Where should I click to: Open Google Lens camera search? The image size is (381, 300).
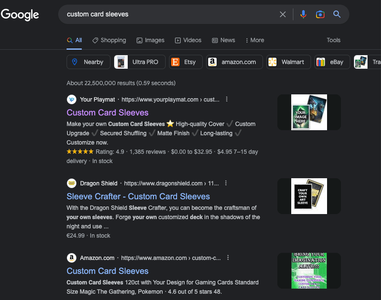[320, 14]
